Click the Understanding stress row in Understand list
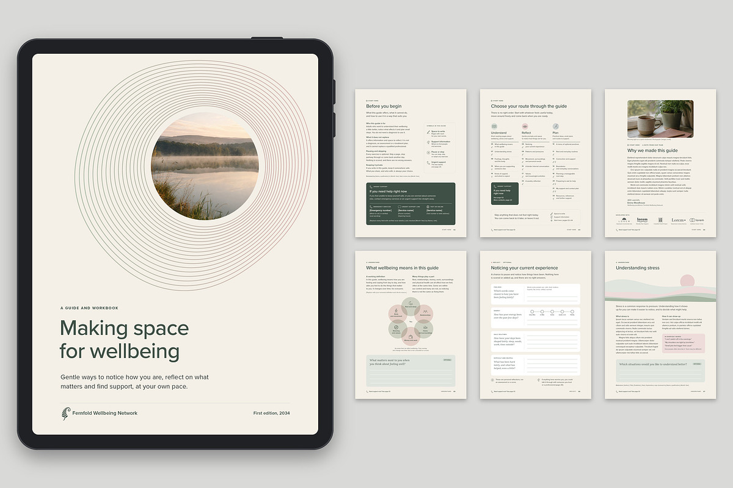 [x=505, y=152]
